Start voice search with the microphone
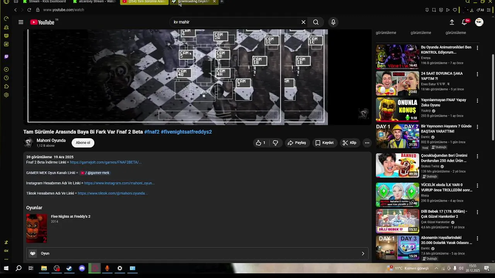The image size is (495, 278). tap(333, 22)
